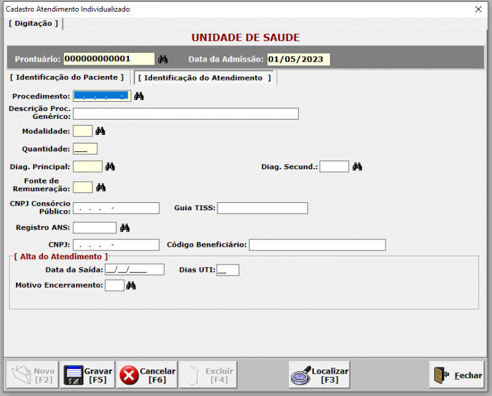Click Registro ANS binoculars icon
Screen dimensions: 492x396
(x=124, y=228)
